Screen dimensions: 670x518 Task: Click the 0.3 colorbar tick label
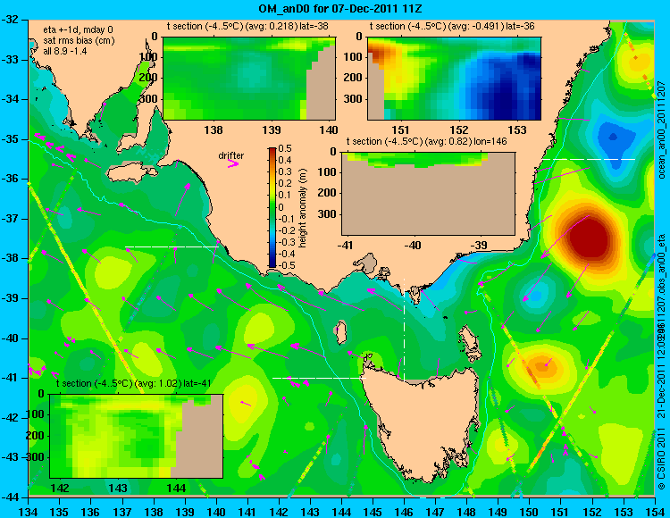click(x=285, y=172)
